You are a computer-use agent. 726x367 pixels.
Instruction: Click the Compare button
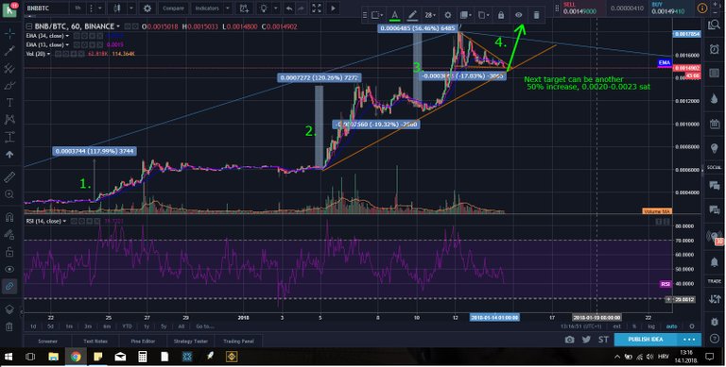[172, 8]
